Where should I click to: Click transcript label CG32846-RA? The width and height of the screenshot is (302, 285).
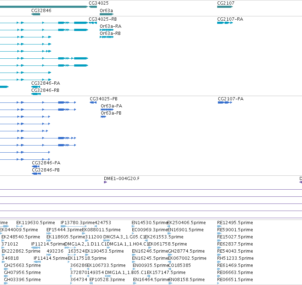[46, 83]
